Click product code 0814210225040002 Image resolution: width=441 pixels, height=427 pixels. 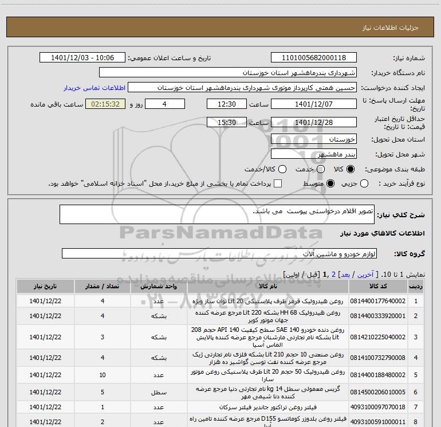click(378, 337)
